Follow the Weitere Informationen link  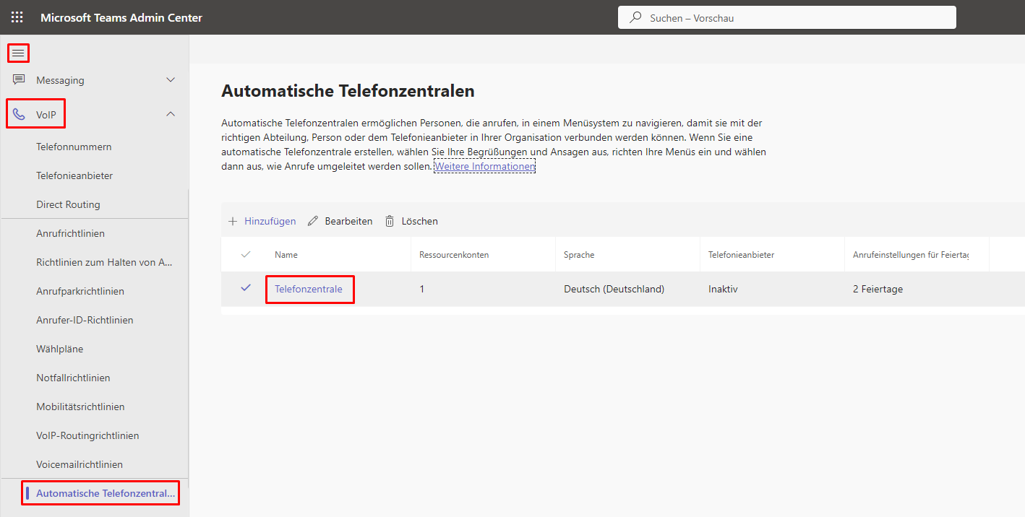(484, 167)
